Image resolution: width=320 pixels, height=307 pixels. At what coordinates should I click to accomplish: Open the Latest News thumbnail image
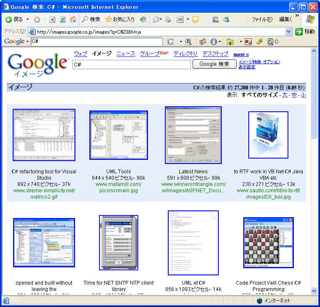pos(193,135)
